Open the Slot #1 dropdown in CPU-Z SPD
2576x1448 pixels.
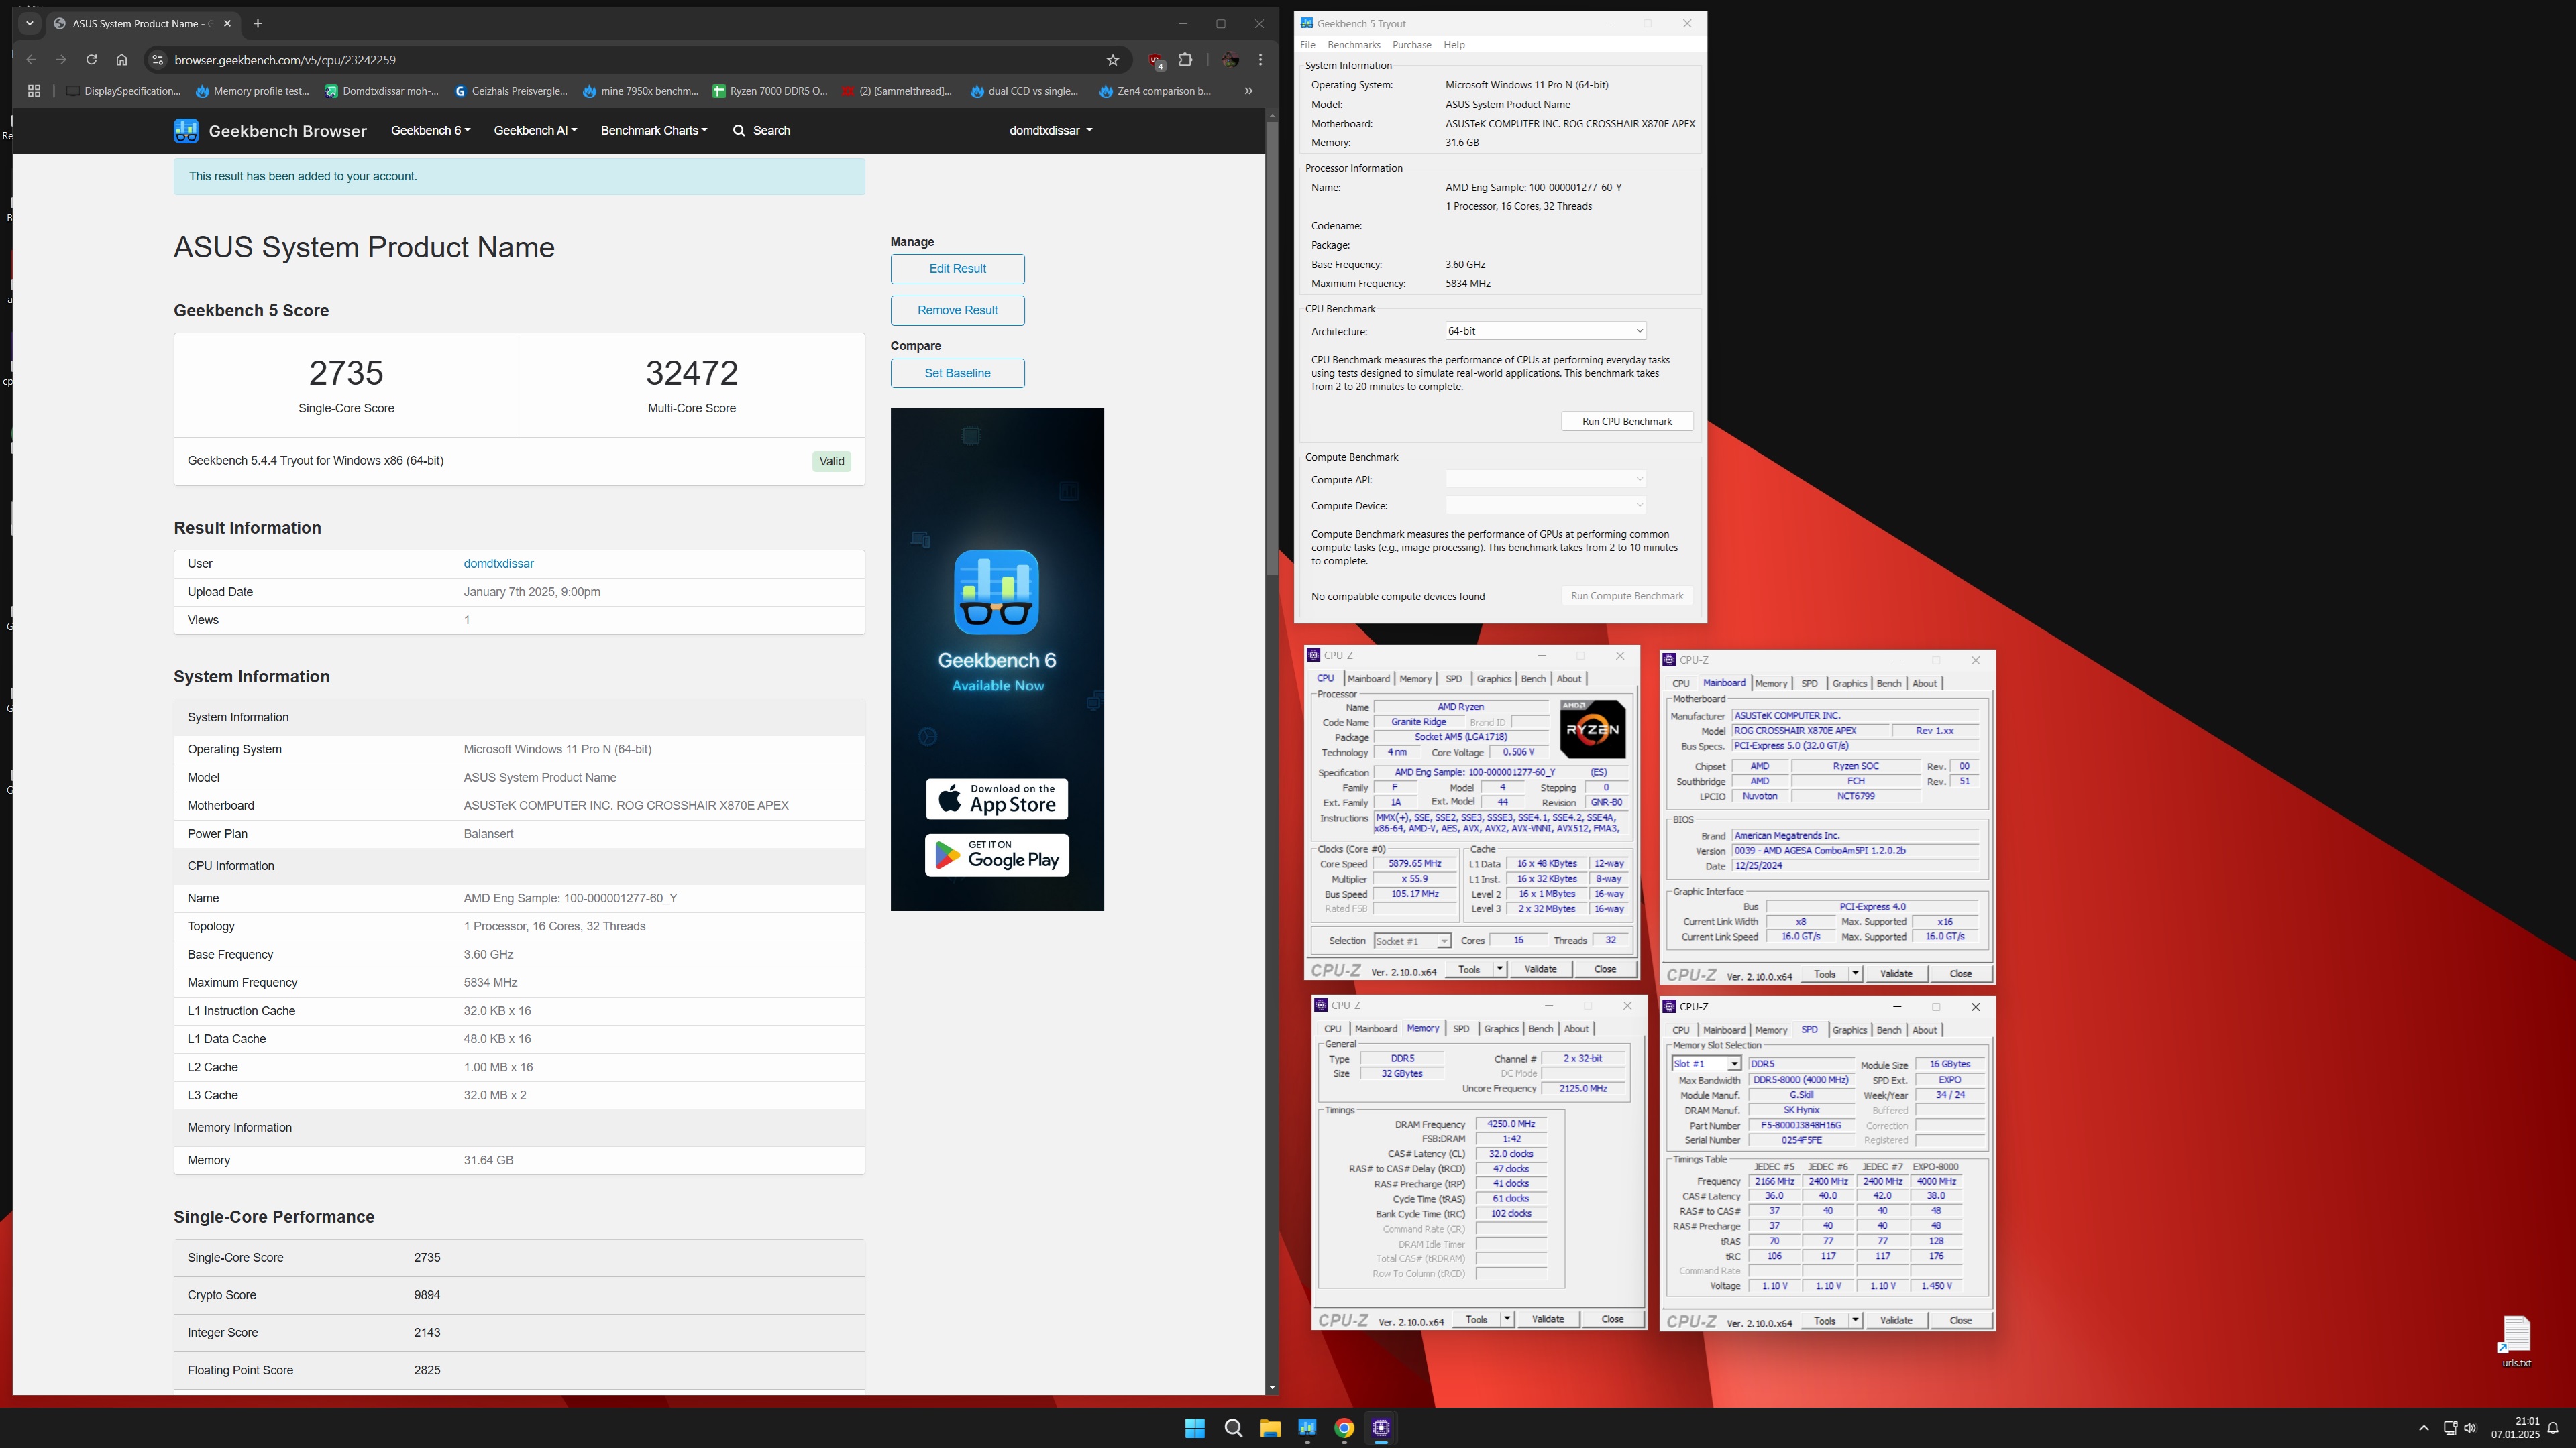click(x=1706, y=1063)
